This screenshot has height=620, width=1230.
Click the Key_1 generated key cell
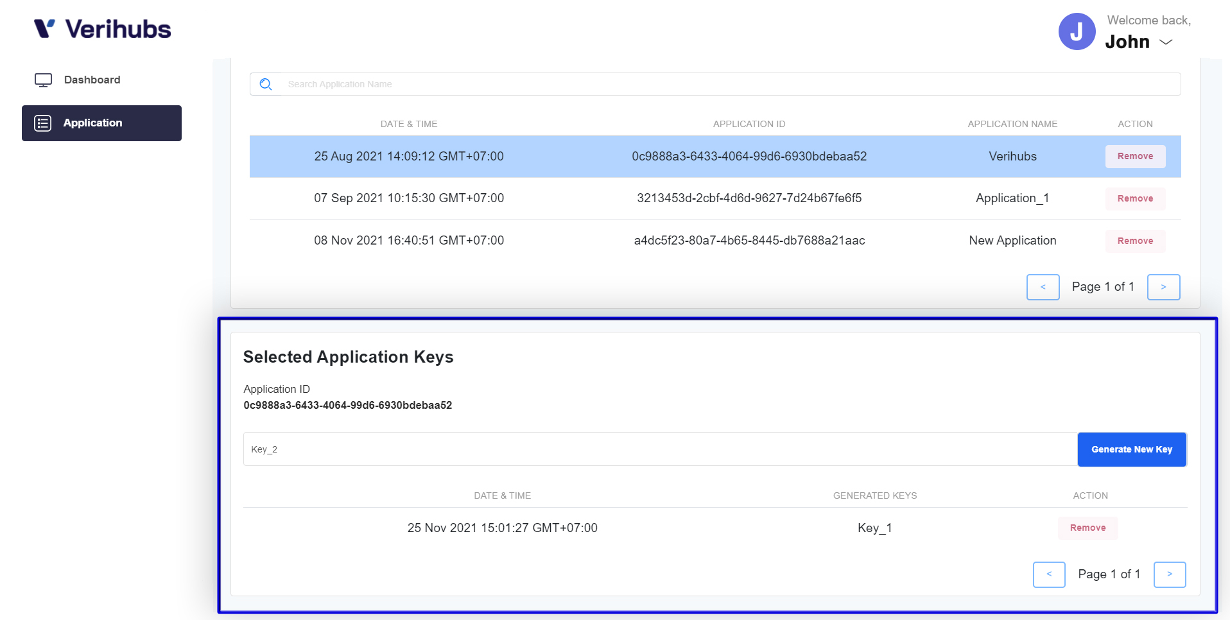click(x=875, y=528)
